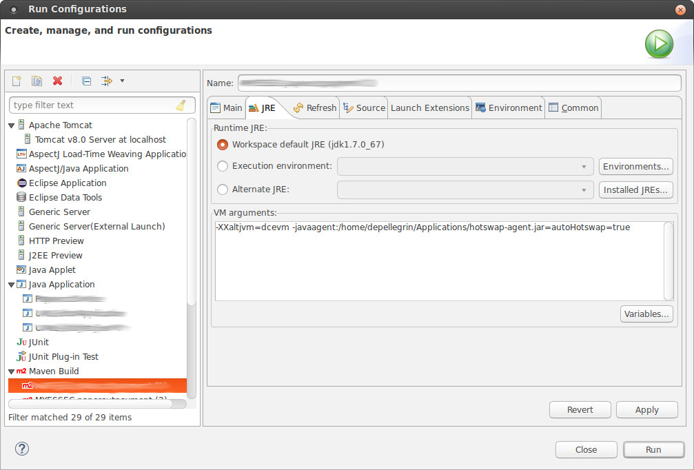Click the Collapse All toolbar icon
The height and width of the screenshot is (470, 694).
click(87, 81)
